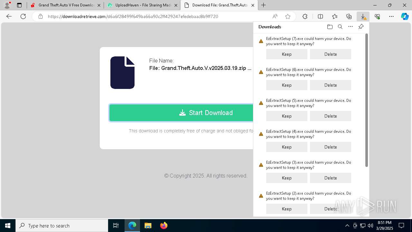Open Split screen icon
This screenshot has height=232, width=412.
coord(320,16)
